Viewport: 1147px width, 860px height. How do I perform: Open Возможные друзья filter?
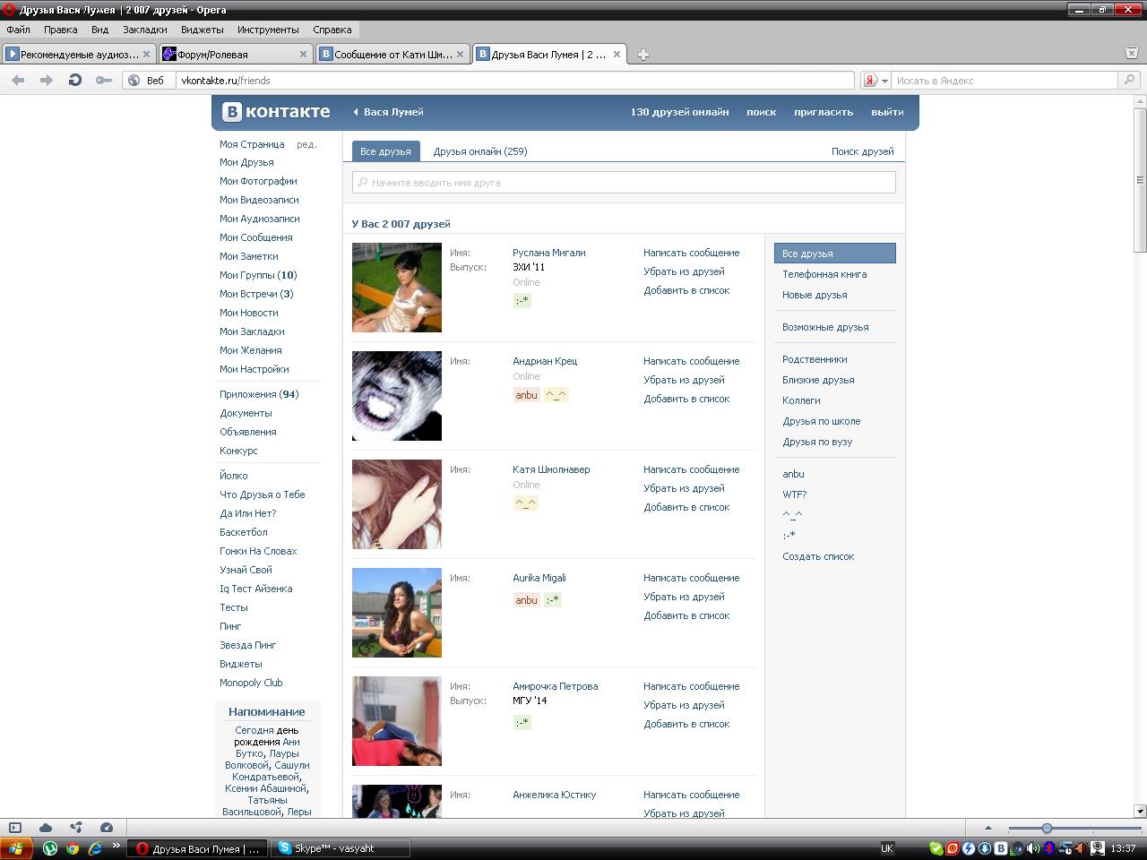point(825,327)
